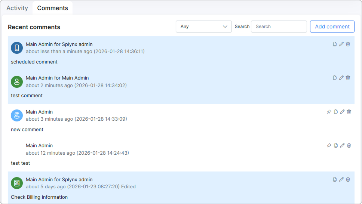Click the green user avatar of test comment
Viewport: 362px width, 204px height.
click(x=17, y=82)
